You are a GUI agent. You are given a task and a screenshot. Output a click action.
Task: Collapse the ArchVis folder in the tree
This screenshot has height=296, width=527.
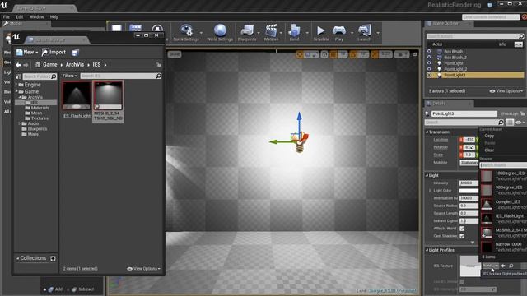click(x=20, y=97)
